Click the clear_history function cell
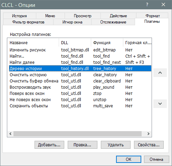 click(x=105, y=75)
